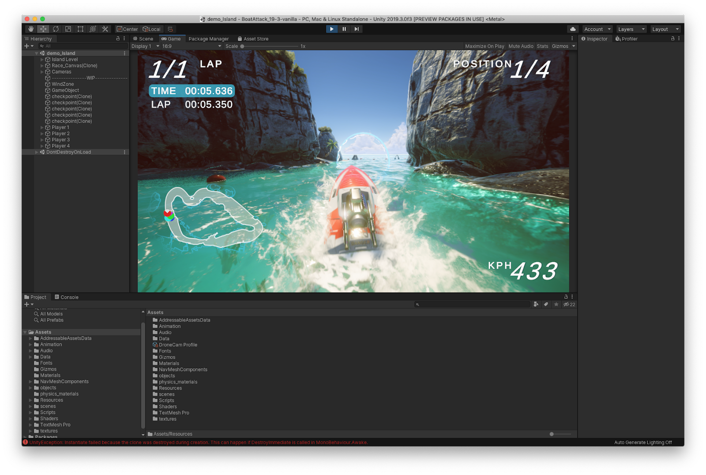Click the Stats button
This screenshot has height=475, width=706.
pyautogui.click(x=542, y=46)
